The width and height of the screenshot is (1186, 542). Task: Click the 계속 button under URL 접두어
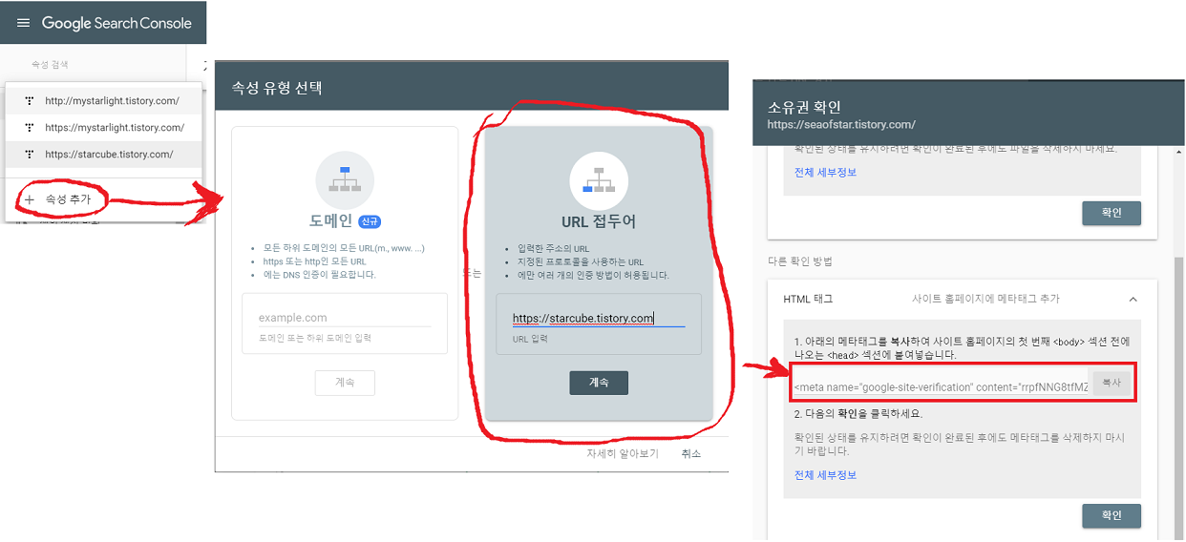click(599, 383)
